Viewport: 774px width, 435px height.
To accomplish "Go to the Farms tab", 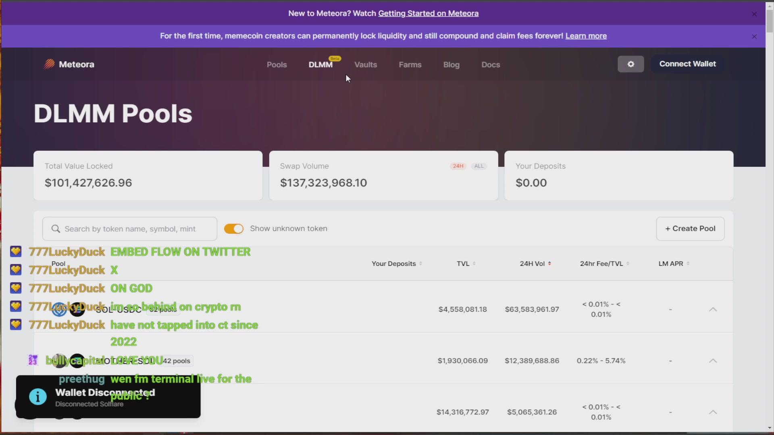I will click(x=410, y=64).
